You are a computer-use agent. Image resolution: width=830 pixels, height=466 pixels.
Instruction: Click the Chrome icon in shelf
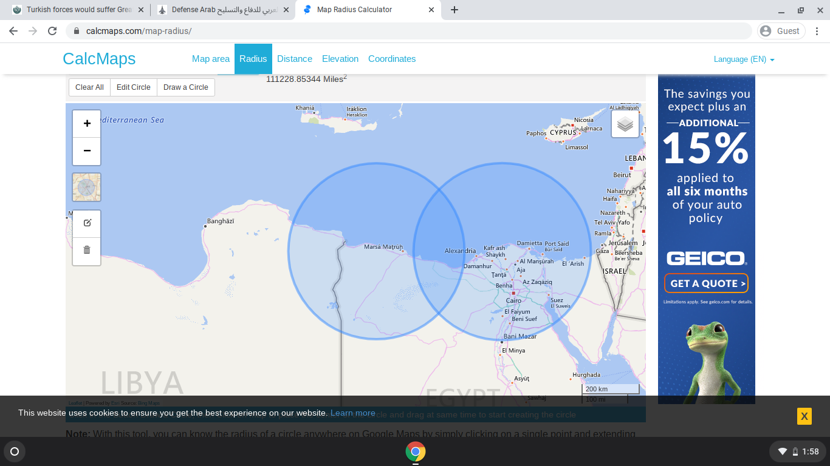pyautogui.click(x=416, y=451)
